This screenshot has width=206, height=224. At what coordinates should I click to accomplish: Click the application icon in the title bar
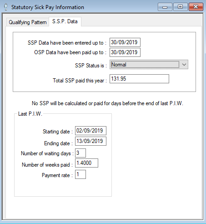(6, 7)
